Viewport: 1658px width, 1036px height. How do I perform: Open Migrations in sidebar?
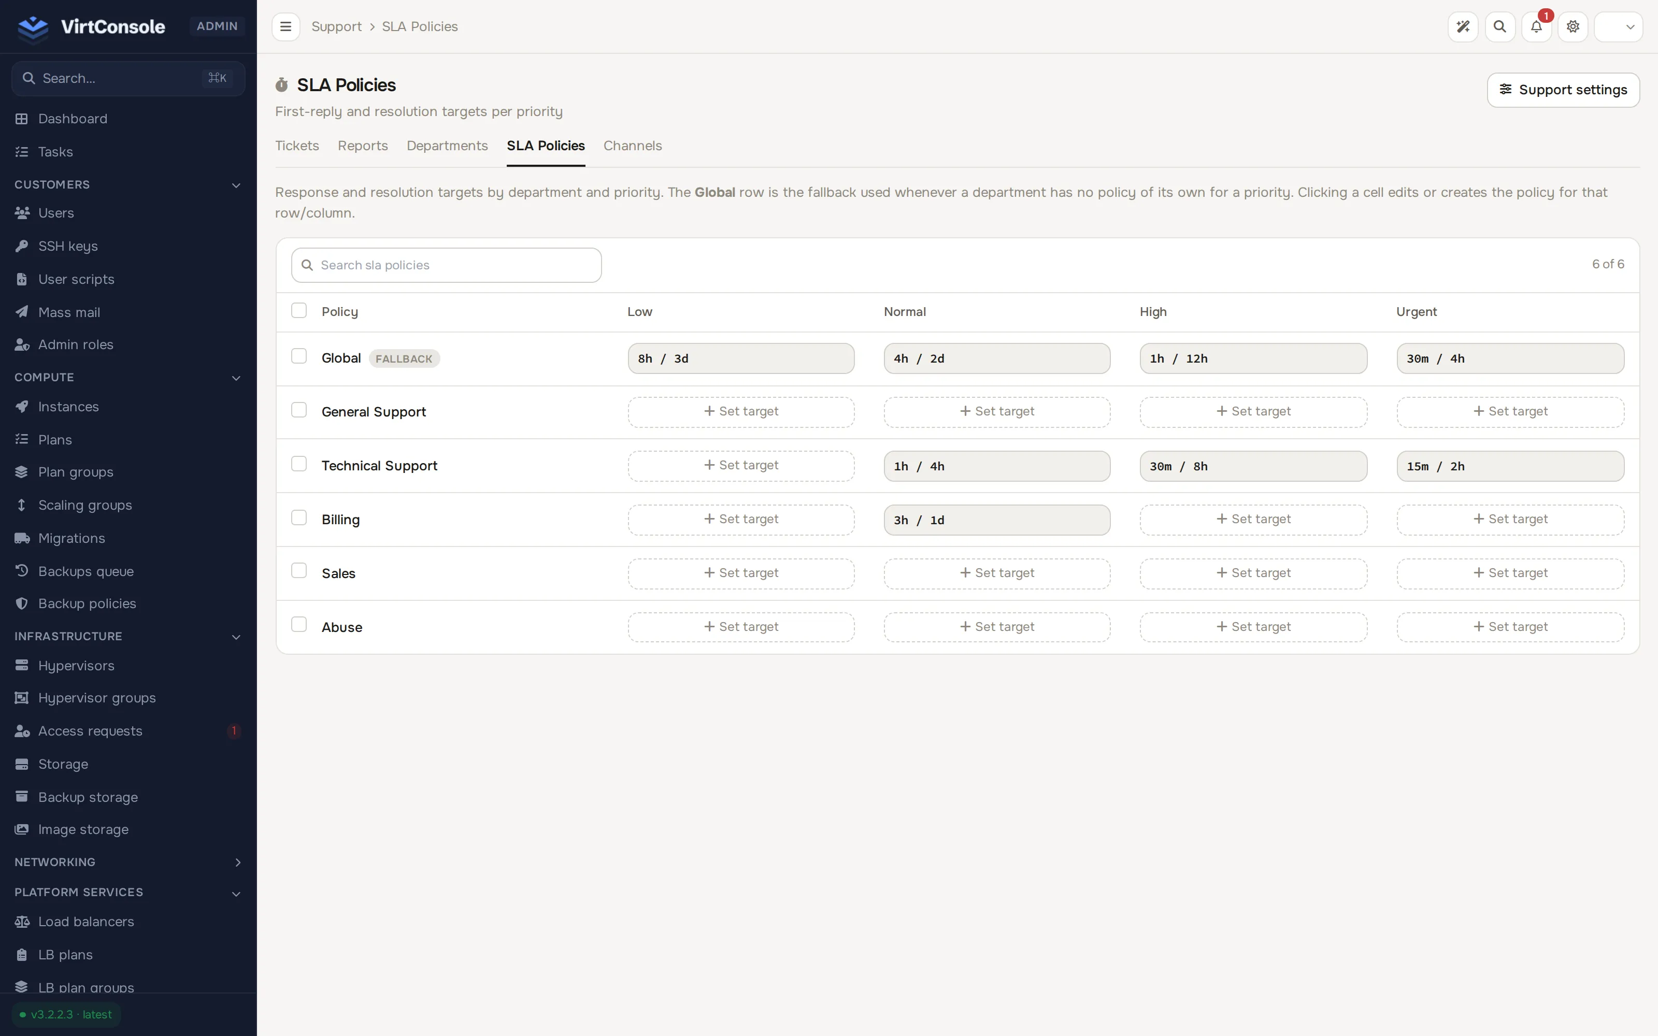(128, 539)
